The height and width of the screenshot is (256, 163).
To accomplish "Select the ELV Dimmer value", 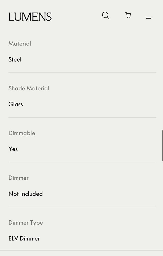I will 24,238.
